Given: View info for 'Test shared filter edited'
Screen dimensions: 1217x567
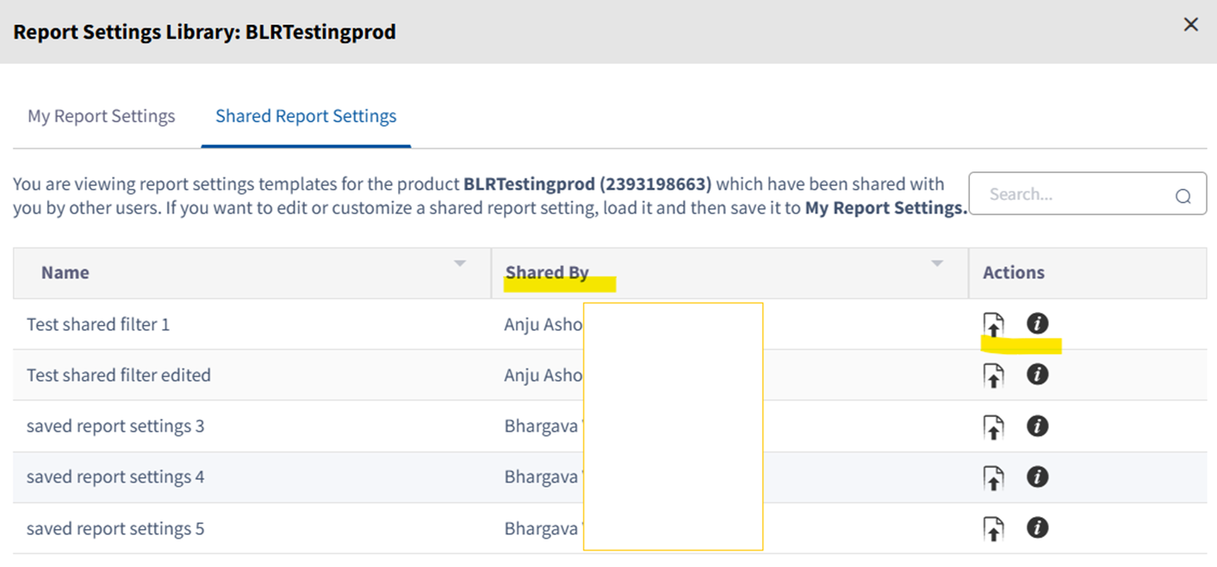Looking at the screenshot, I should tap(1038, 374).
